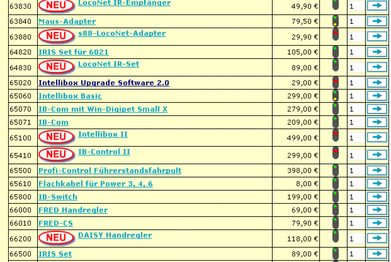Add IRIS Set für 6021 via arrow button
Screen dimensions: 391x262
tap(377, 52)
